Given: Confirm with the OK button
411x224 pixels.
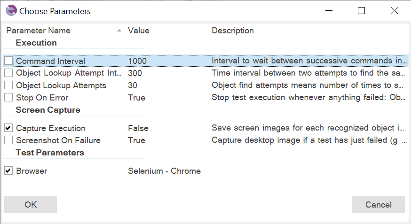Looking at the screenshot, I should pyautogui.click(x=31, y=204).
